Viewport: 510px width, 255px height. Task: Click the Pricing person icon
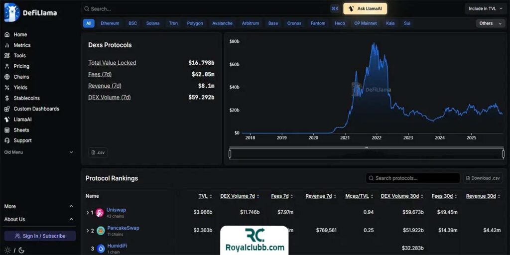click(x=7, y=66)
